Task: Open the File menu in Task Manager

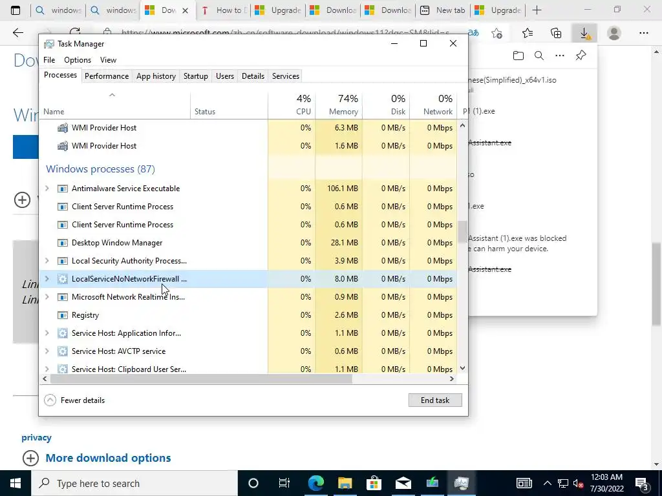Action: 49,60
